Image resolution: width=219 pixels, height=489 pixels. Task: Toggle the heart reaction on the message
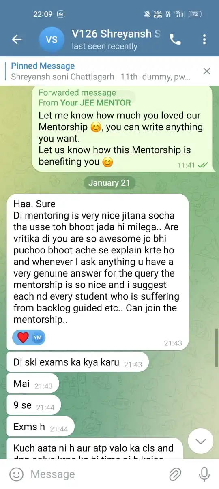23,337
